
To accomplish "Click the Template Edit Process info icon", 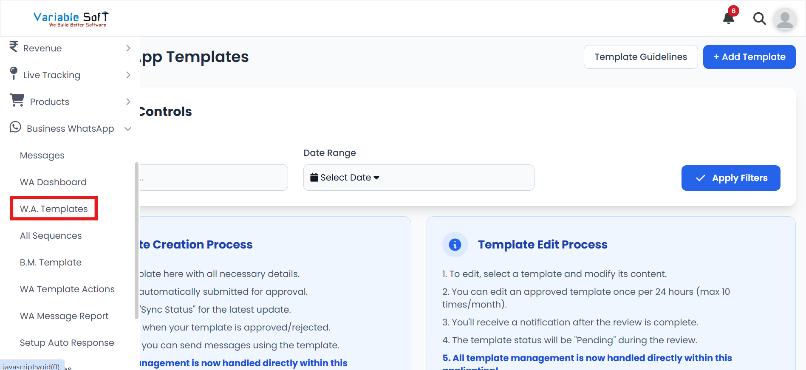I will 455,245.
